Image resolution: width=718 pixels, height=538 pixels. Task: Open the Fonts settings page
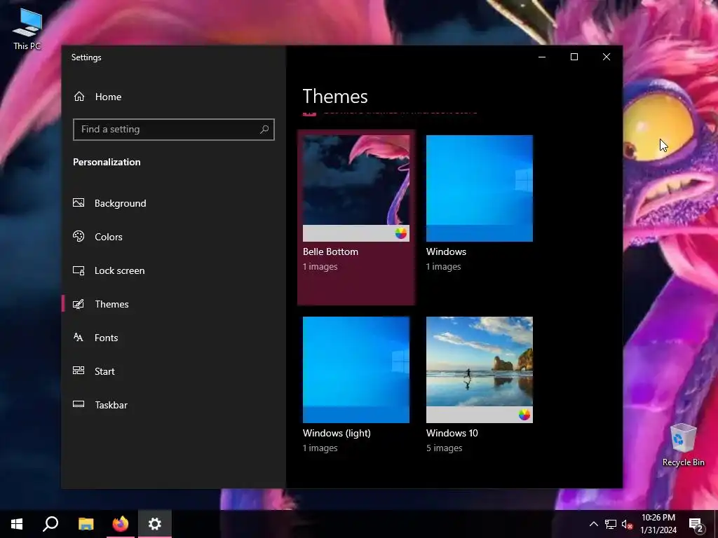tap(174, 338)
